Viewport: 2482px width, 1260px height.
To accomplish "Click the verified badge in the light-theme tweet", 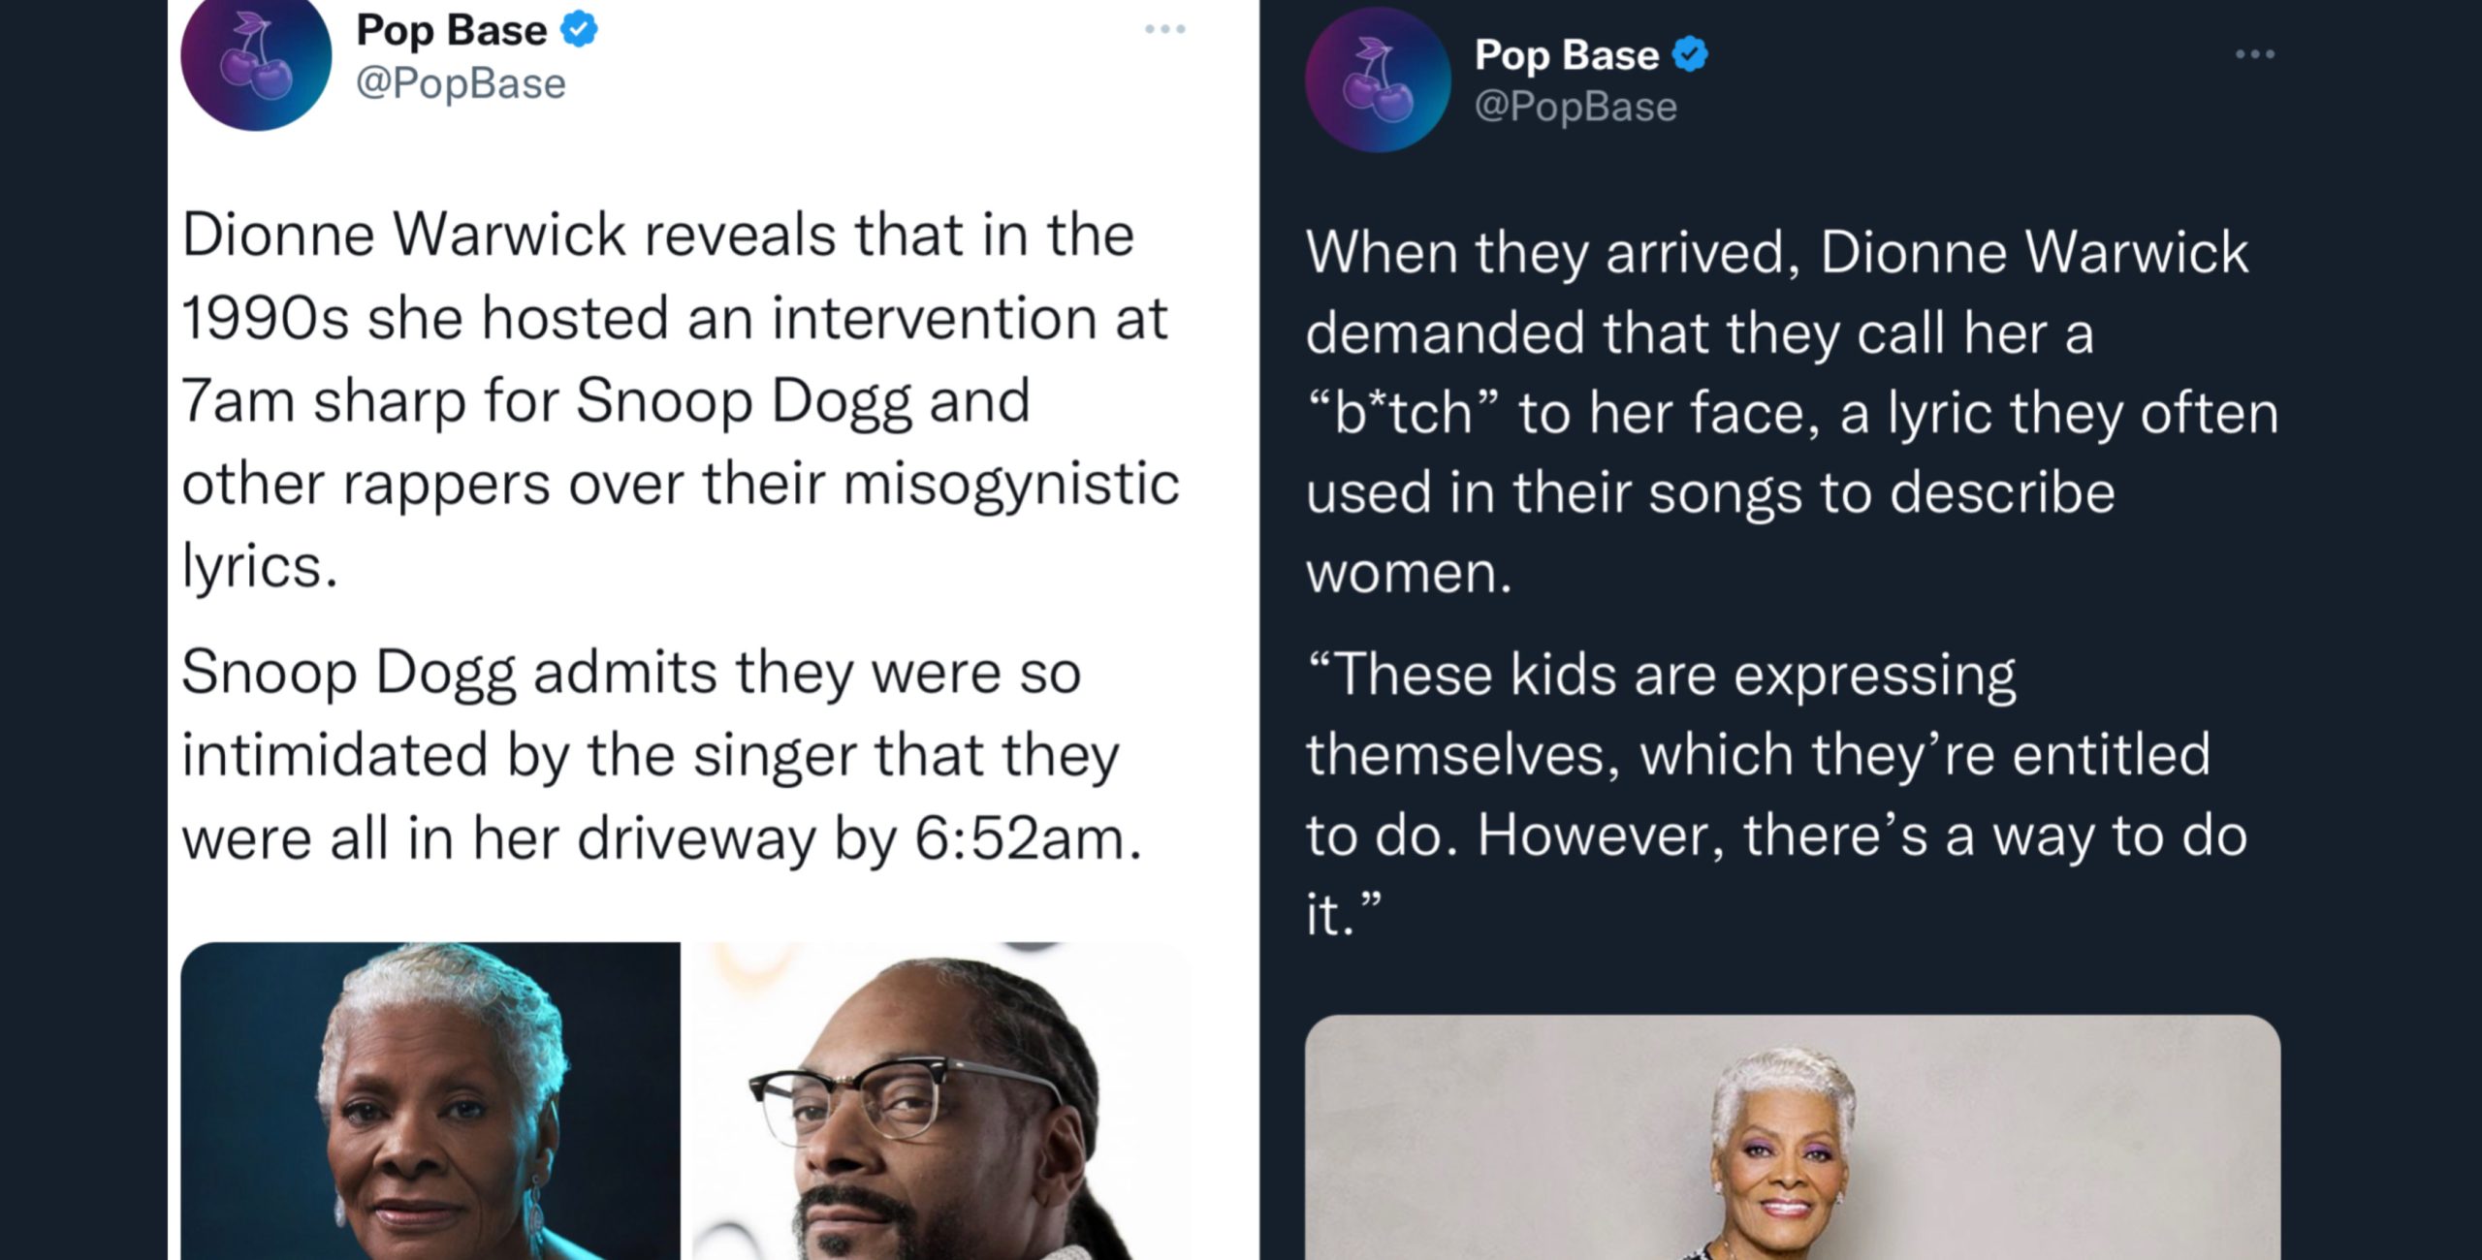I will (580, 30).
